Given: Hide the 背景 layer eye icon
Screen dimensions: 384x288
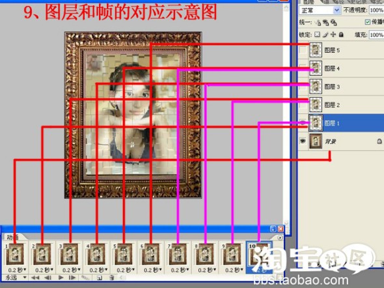Looking at the screenshot, I should pyautogui.click(x=303, y=141).
